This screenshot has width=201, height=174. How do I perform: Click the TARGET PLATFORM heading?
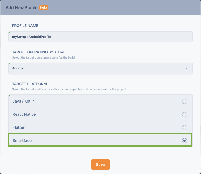pos(29,84)
